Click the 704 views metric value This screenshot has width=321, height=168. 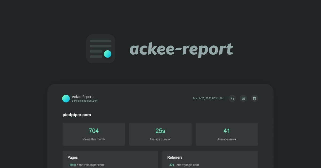94,131
